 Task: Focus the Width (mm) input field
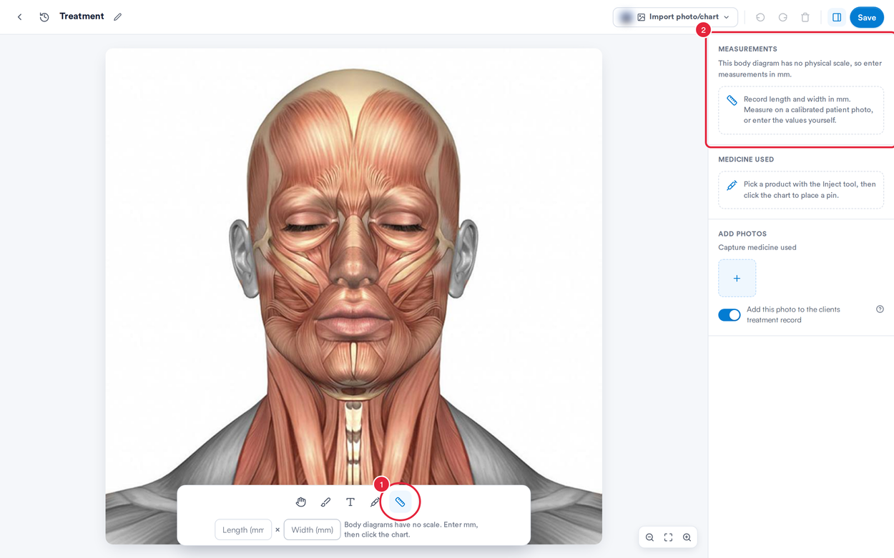[312, 529]
